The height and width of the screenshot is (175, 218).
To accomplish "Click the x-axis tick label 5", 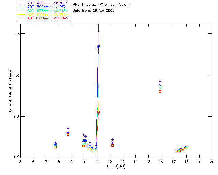I will 20,162.
